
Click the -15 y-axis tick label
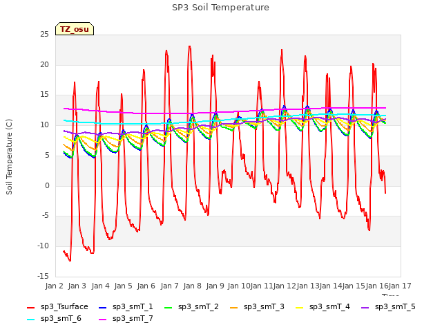tap(43, 276)
